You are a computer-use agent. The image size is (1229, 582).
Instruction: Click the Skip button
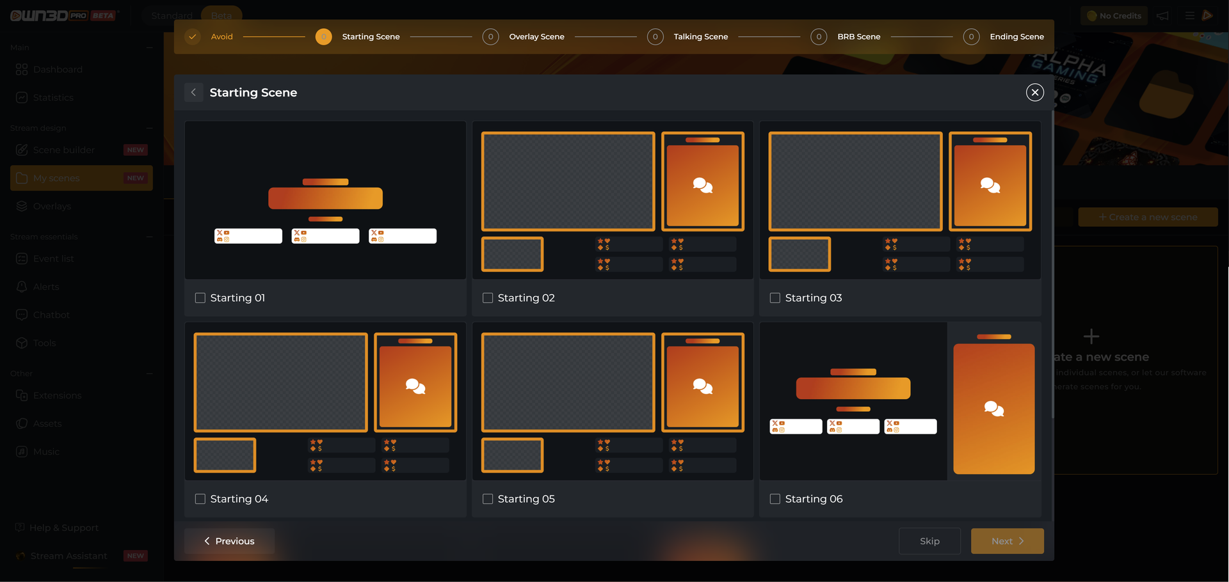click(x=929, y=541)
